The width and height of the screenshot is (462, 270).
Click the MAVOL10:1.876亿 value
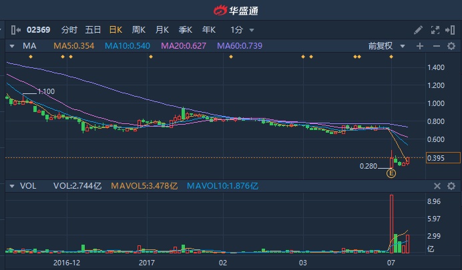click(222, 186)
